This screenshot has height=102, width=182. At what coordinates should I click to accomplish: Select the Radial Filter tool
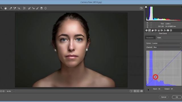(45, 8)
